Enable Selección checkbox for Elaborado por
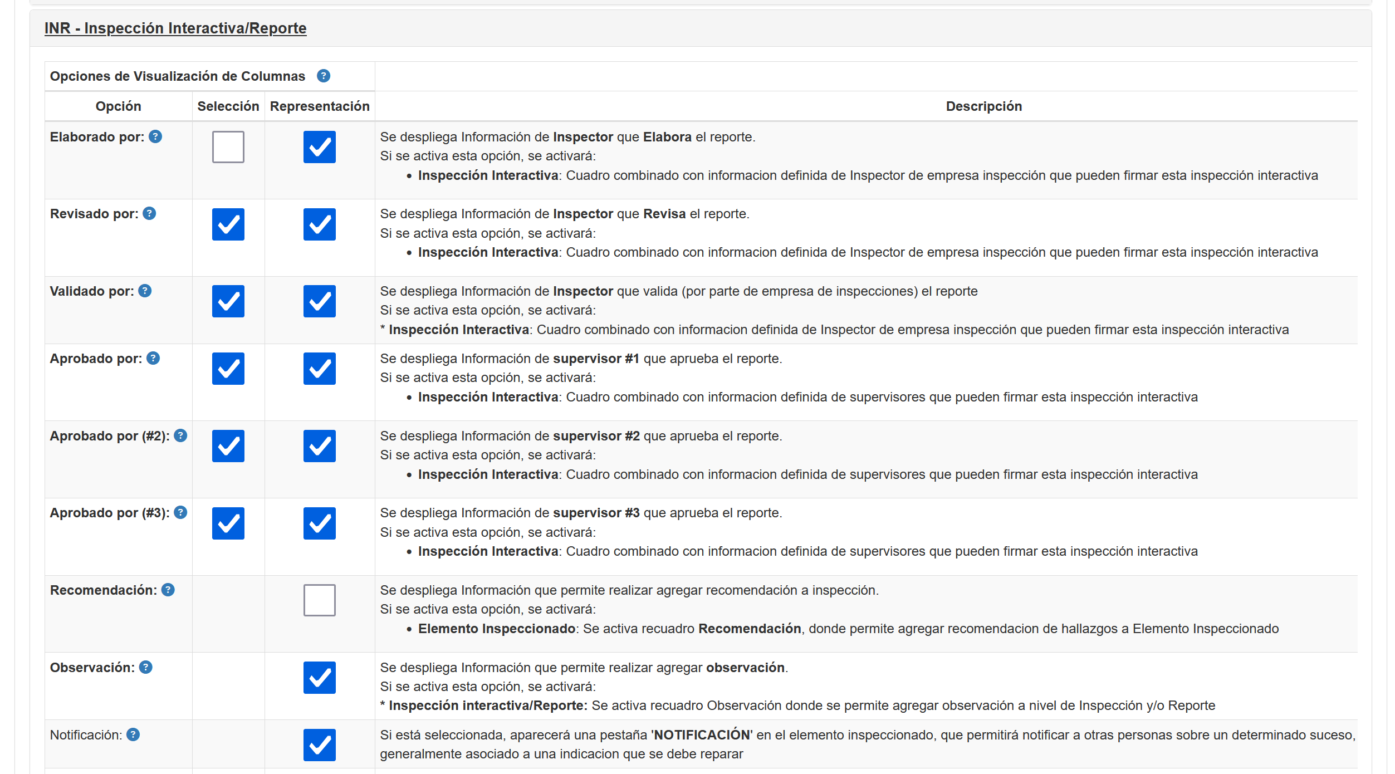This screenshot has width=1395, height=774. (x=228, y=147)
